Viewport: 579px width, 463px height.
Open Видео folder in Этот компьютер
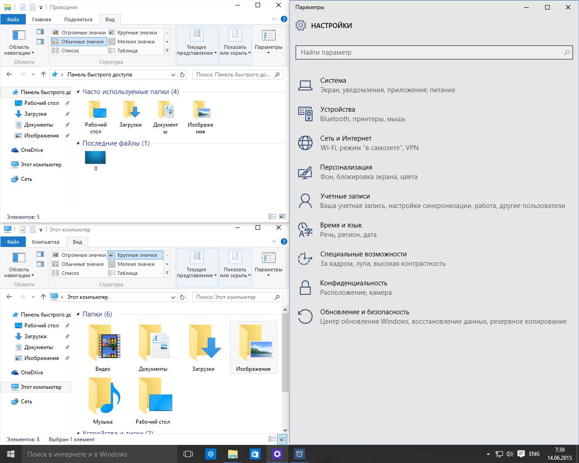(x=103, y=347)
